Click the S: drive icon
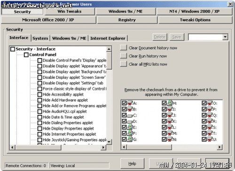235x171 pixels. pyautogui.click(x=210, y=127)
